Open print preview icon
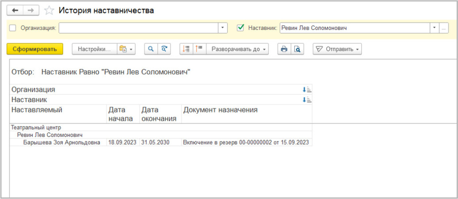458x199 pixels. 297,49
